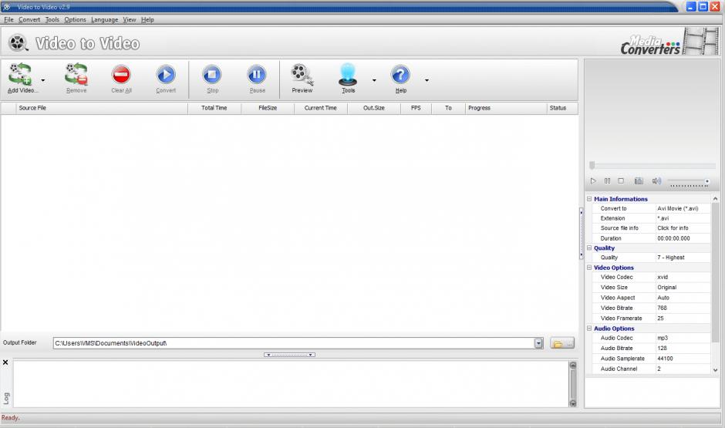The width and height of the screenshot is (725, 428).
Task: Open the Add Video dropdown arrow
Action: [43, 80]
